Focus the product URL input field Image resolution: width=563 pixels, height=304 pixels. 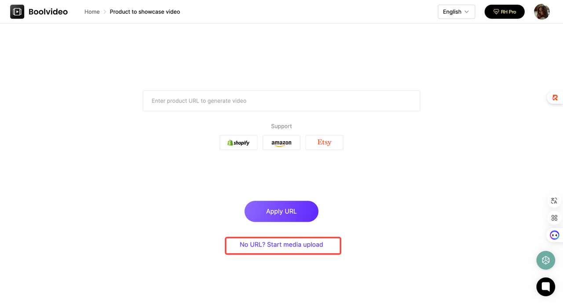pyautogui.click(x=281, y=101)
